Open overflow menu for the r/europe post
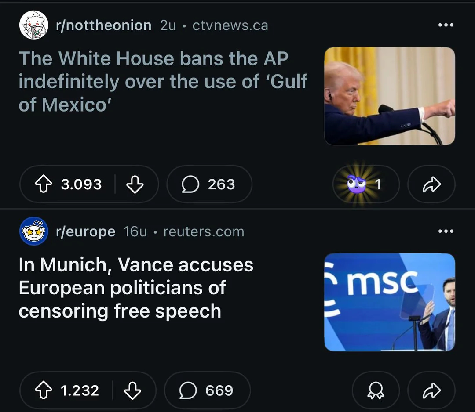This screenshot has height=412, width=475. tap(446, 231)
